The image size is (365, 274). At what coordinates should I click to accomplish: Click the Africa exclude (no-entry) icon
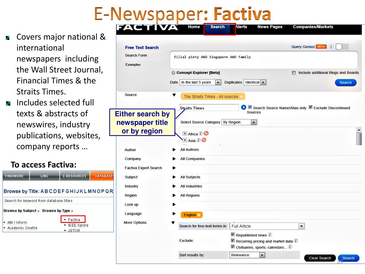point(206,133)
